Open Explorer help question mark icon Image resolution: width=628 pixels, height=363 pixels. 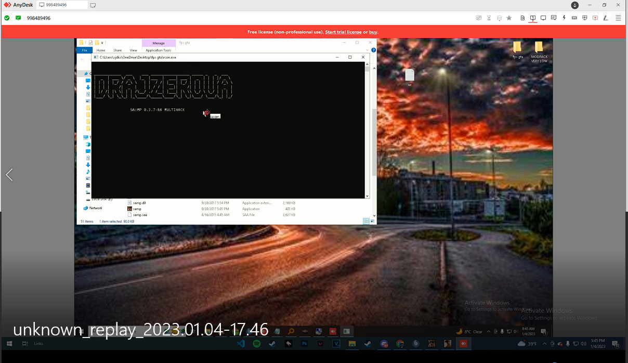tap(374, 50)
